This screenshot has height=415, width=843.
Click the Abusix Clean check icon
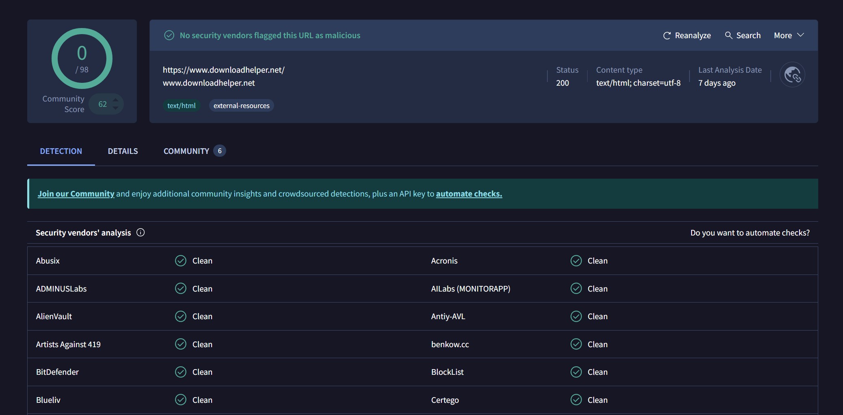click(181, 261)
